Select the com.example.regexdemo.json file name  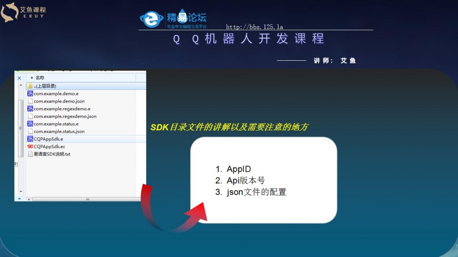click(65, 116)
